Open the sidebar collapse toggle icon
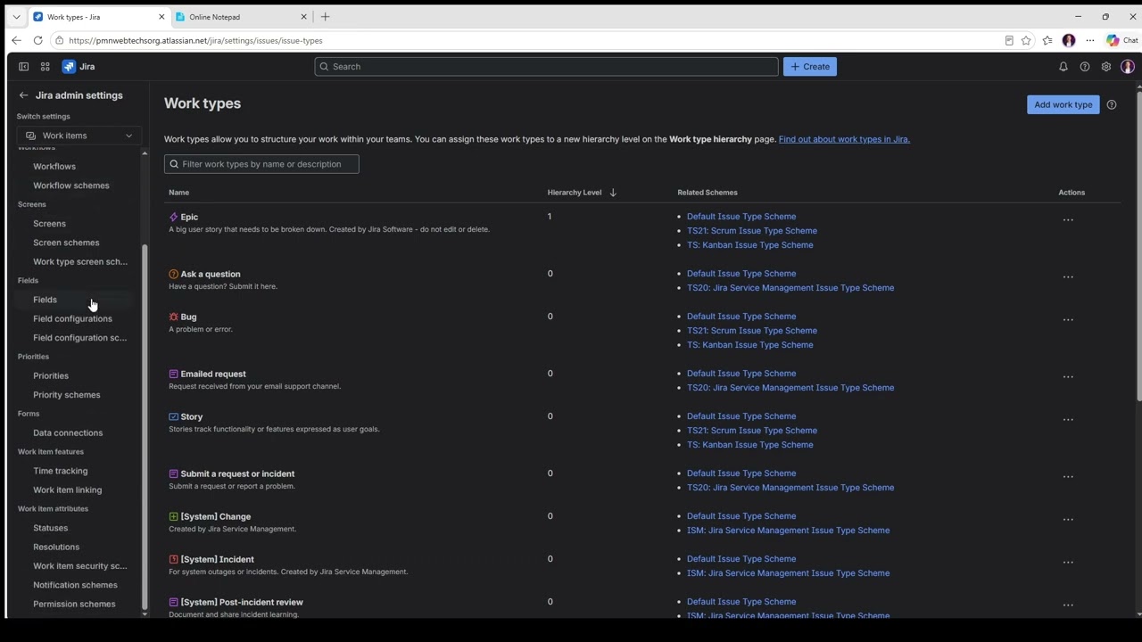This screenshot has height=642, width=1142. pos(24,67)
